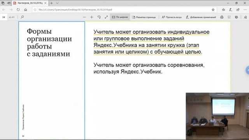Screen dimensions: 249x140
Task: Click the Save PDF icon
Action: pyautogui.click(x=229, y=17)
